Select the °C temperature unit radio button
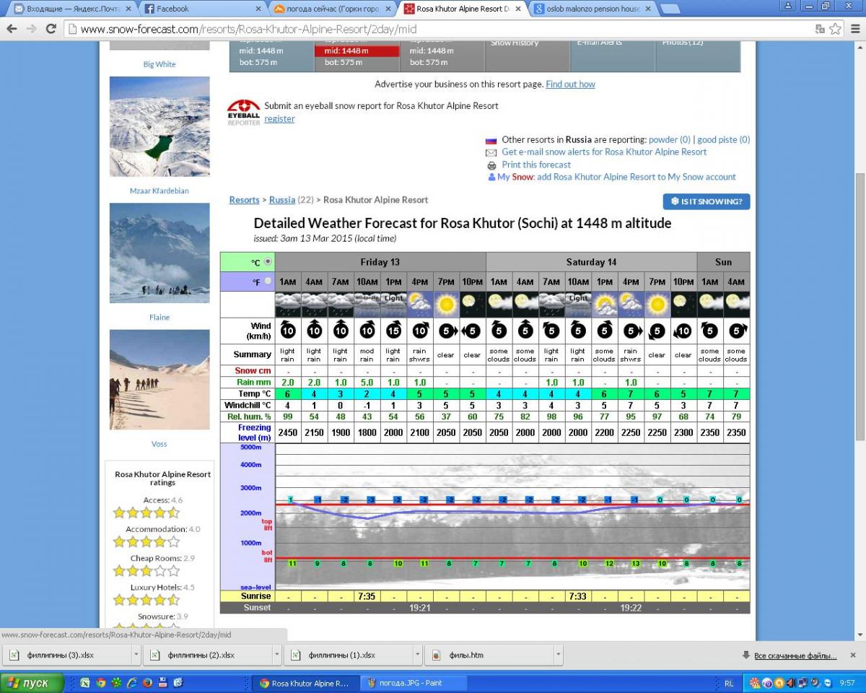Screen dimensions: 866x693 coord(268,261)
